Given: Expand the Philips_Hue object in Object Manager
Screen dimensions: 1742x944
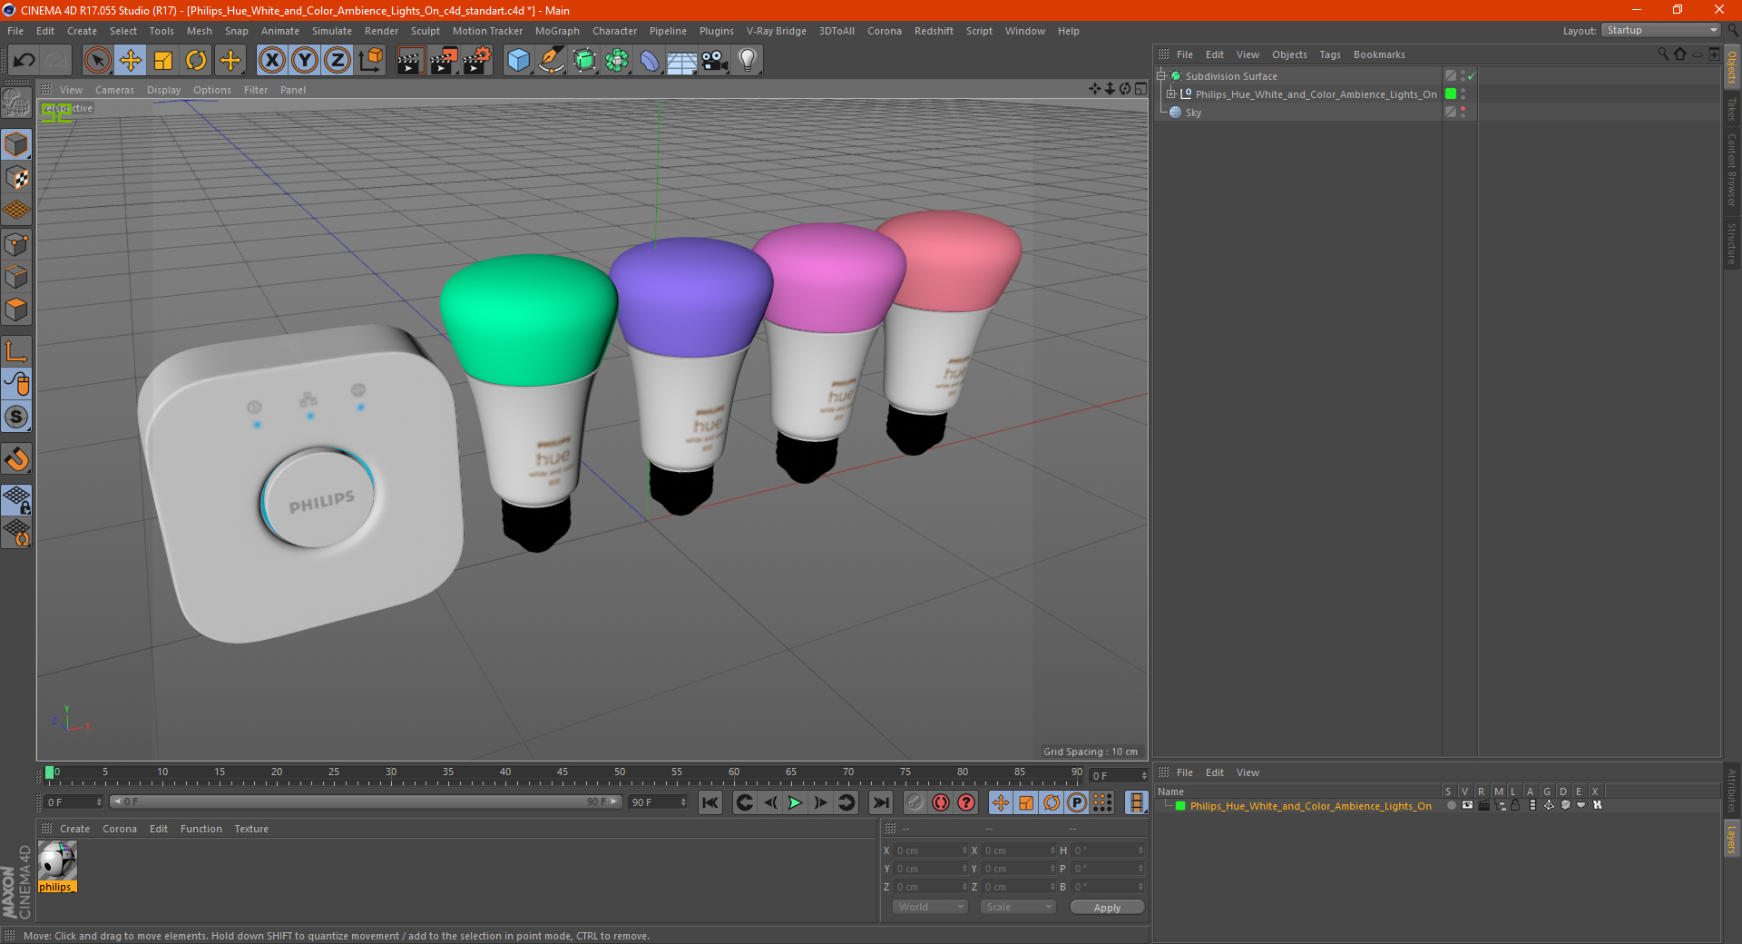Looking at the screenshot, I should click(1170, 94).
